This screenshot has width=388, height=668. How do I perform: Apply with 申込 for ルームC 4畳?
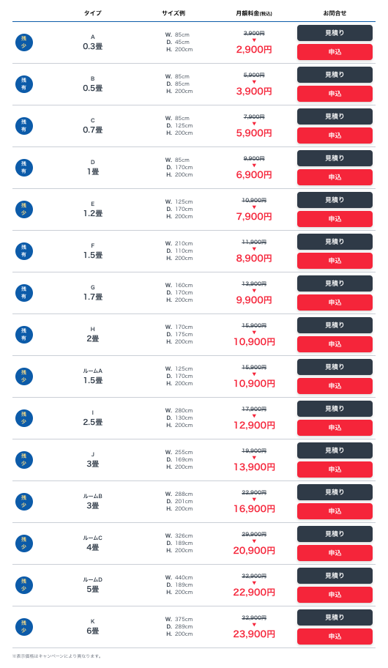point(335,553)
